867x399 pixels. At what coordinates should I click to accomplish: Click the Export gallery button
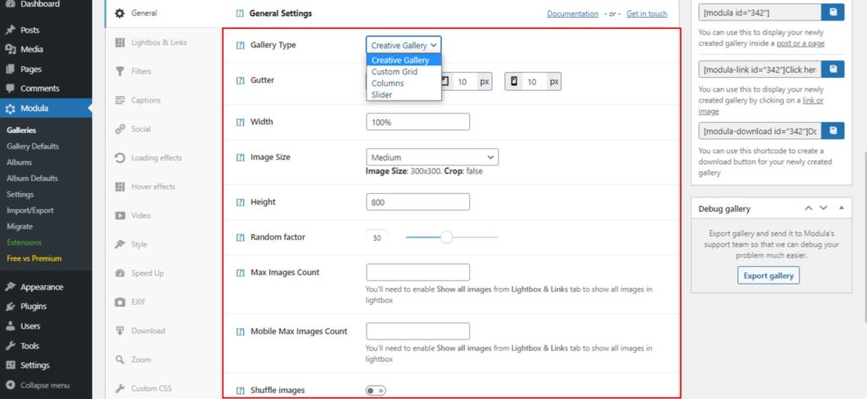pos(768,275)
